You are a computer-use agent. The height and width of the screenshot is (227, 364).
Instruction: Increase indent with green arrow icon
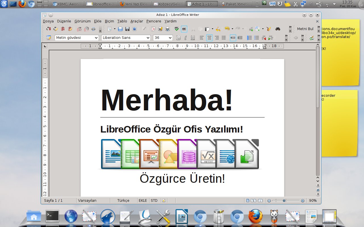click(x=270, y=37)
